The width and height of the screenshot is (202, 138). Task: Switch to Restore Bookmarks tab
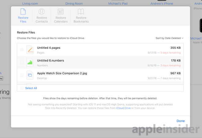81,16
